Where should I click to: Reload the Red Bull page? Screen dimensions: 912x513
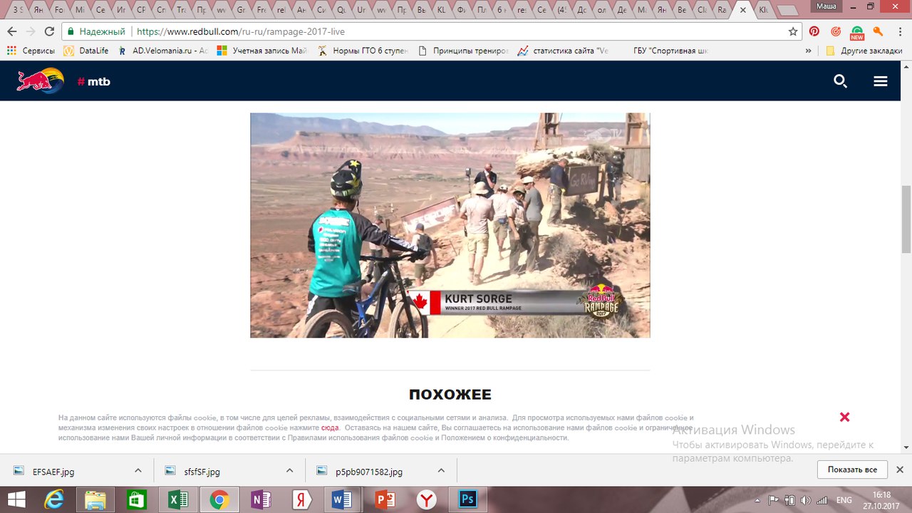pyautogui.click(x=49, y=32)
